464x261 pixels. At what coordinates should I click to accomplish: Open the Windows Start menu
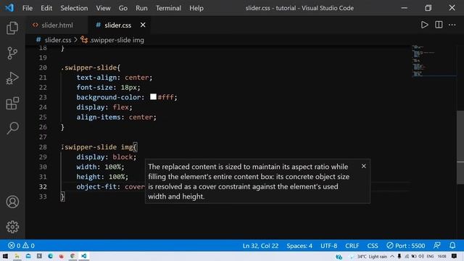coord(5,256)
